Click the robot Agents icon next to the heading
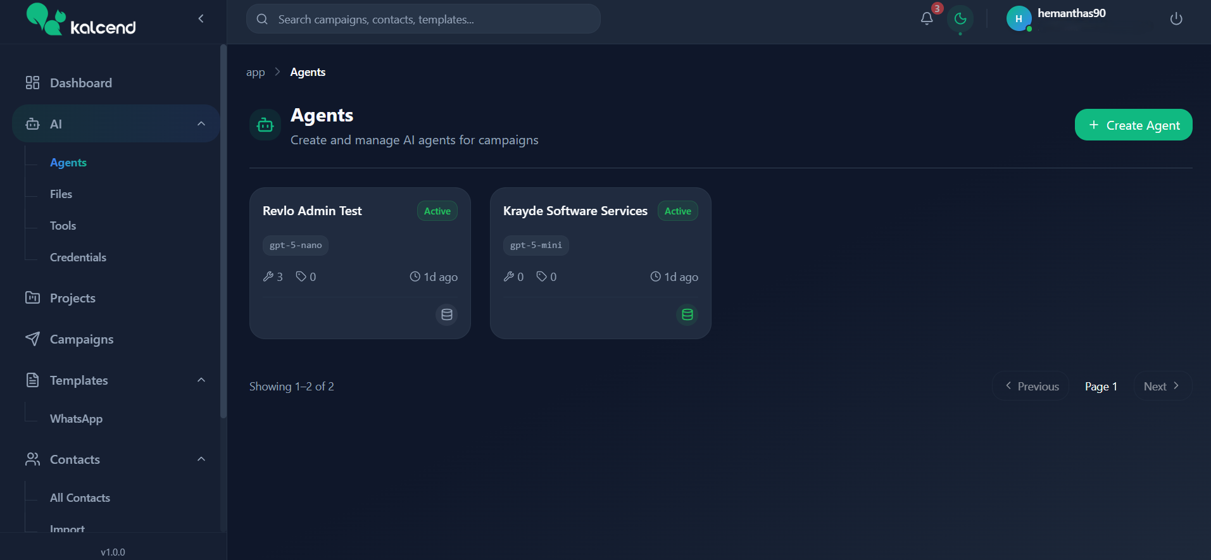 tap(265, 124)
